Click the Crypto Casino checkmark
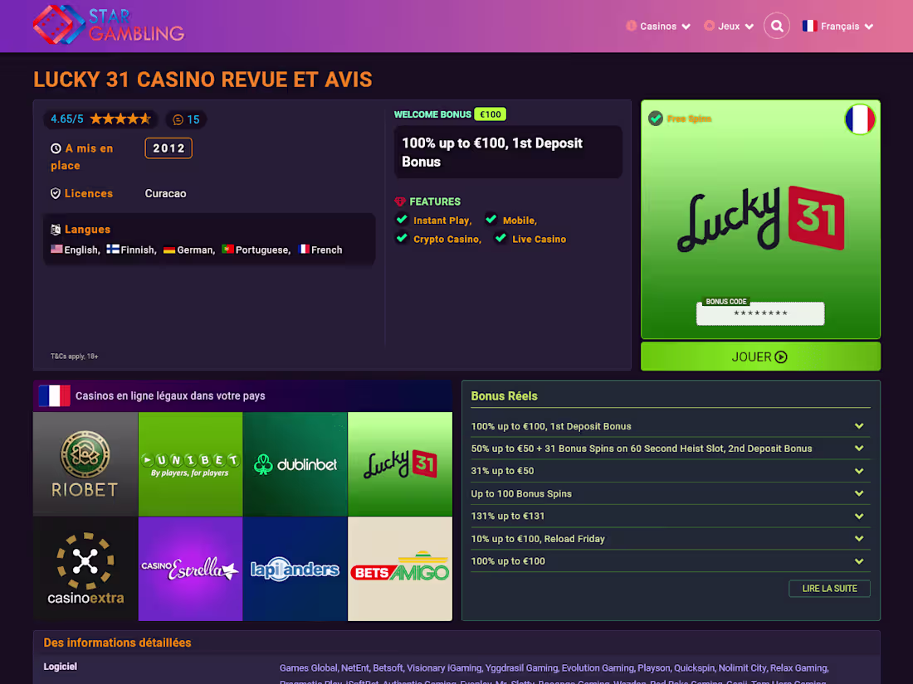Viewport: 913px width, 684px height. 402,238
